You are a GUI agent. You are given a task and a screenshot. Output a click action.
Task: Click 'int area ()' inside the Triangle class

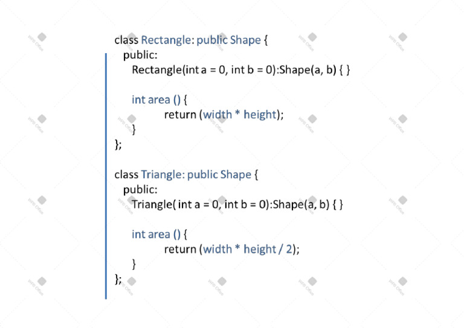(156, 234)
